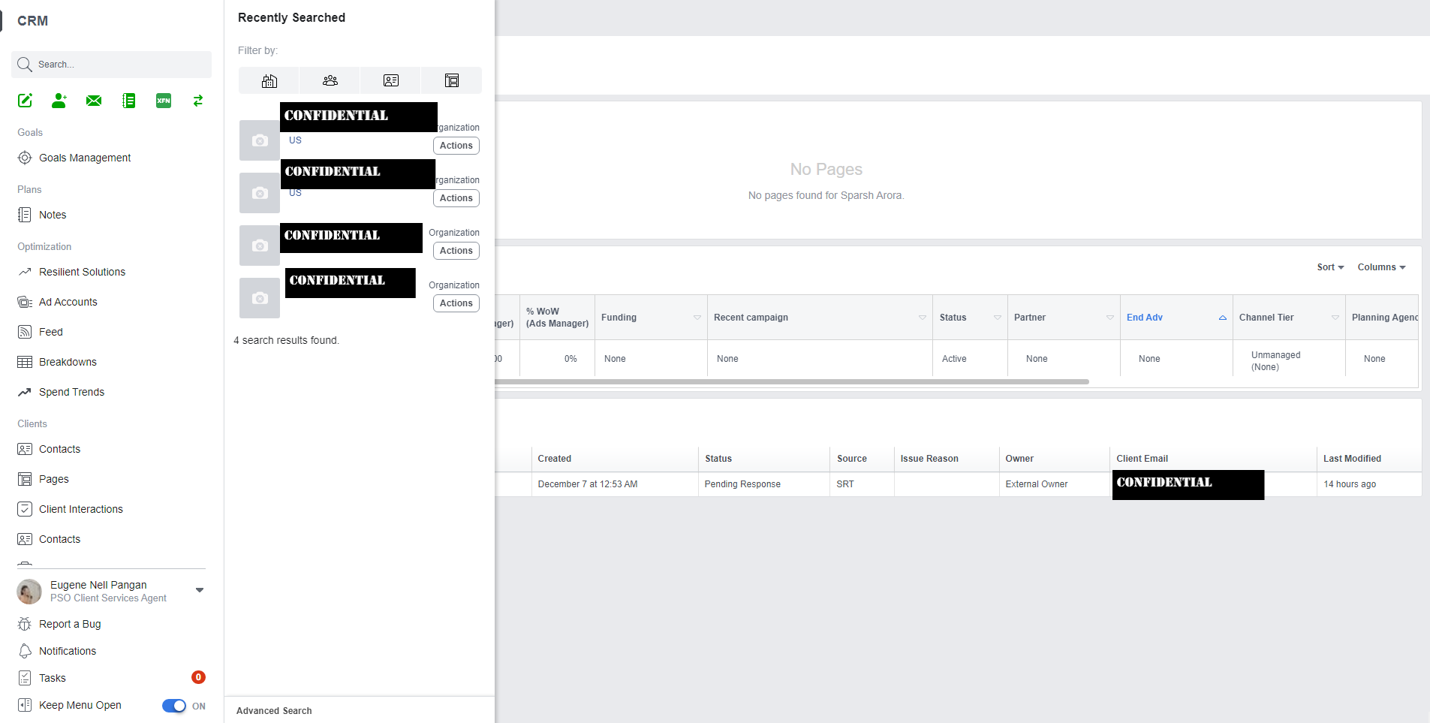Image resolution: width=1430 pixels, height=723 pixels.
Task: Open the Funding column filter arrow
Action: (x=697, y=318)
